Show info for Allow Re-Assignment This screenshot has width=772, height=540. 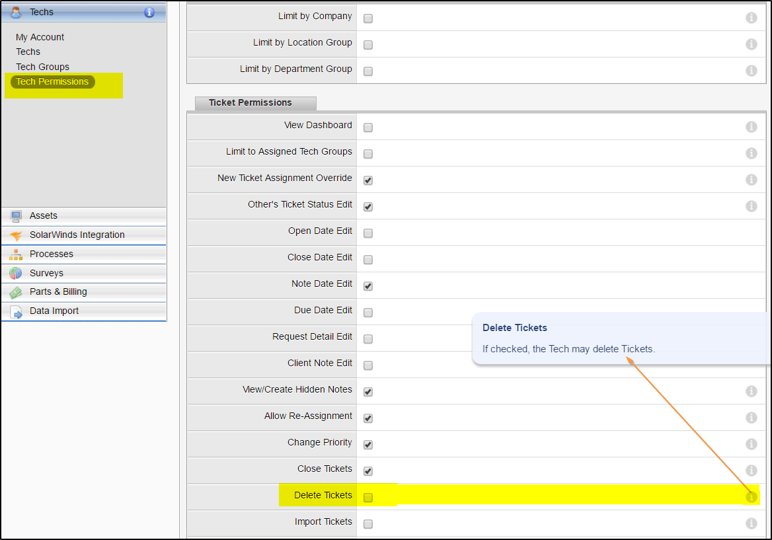[x=751, y=418]
